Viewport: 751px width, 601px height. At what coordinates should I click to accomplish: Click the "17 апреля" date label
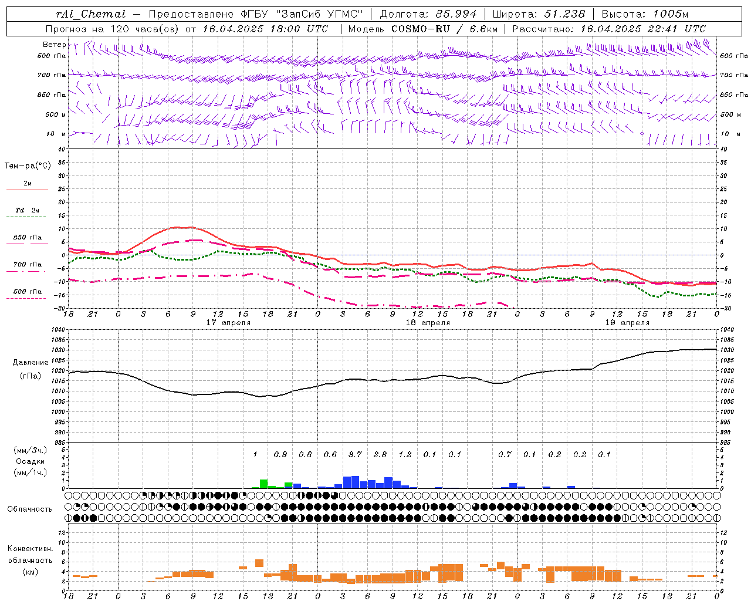tap(228, 323)
